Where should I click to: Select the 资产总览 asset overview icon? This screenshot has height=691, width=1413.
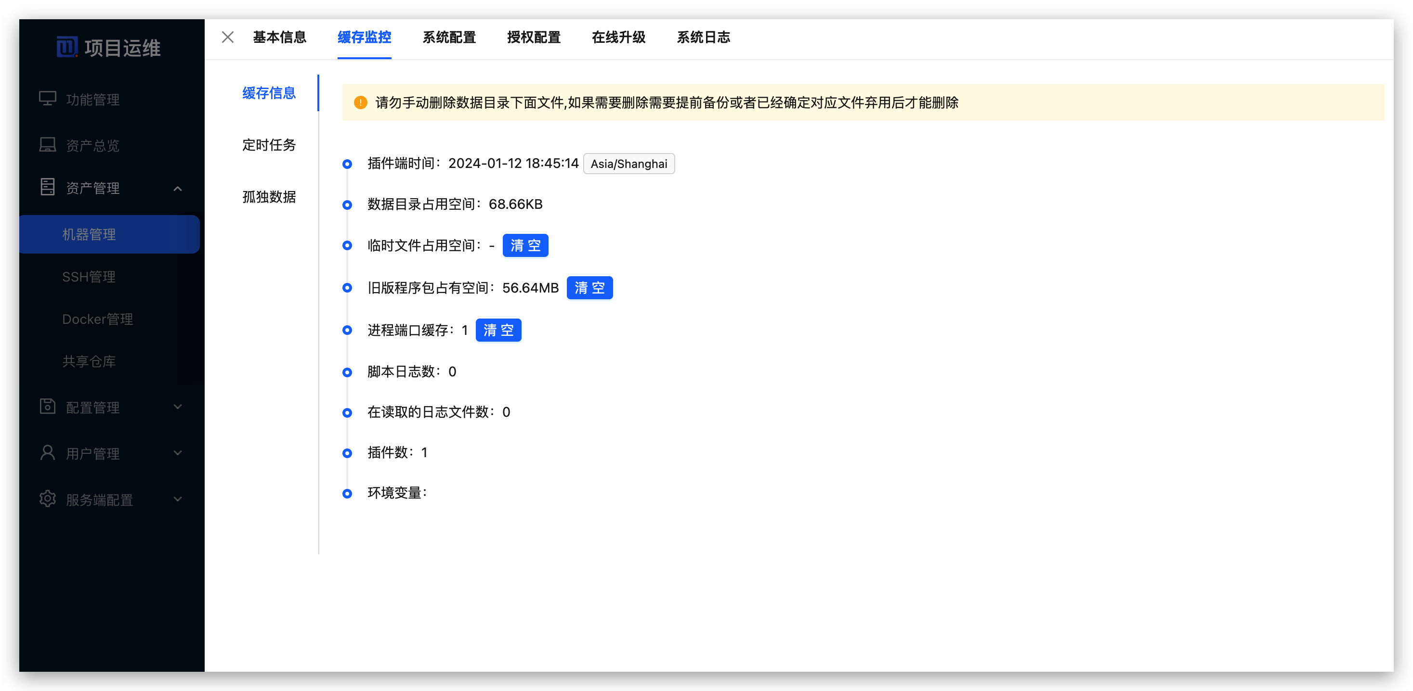tap(48, 145)
